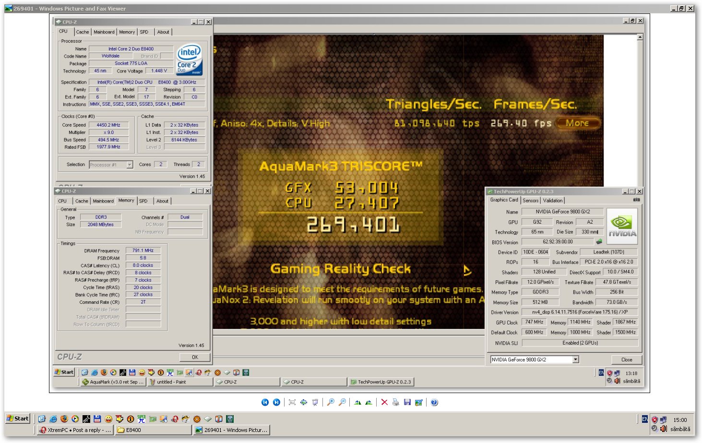Click the EN language indicator beside the 15:00 clock
The height and width of the screenshot is (443, 702).
[x=644, y=419]
